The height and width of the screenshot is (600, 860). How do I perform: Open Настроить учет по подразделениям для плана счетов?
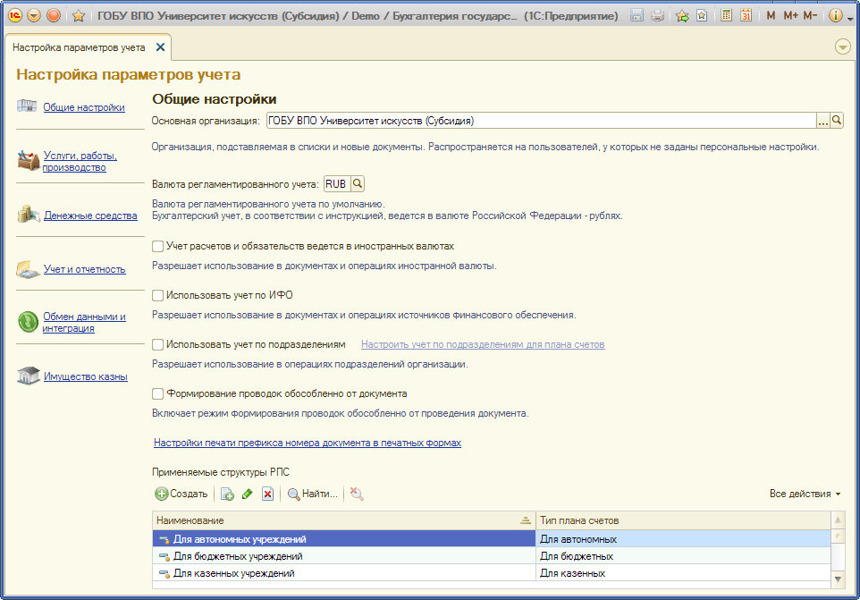pyautogui.click(x=483, y=344)
